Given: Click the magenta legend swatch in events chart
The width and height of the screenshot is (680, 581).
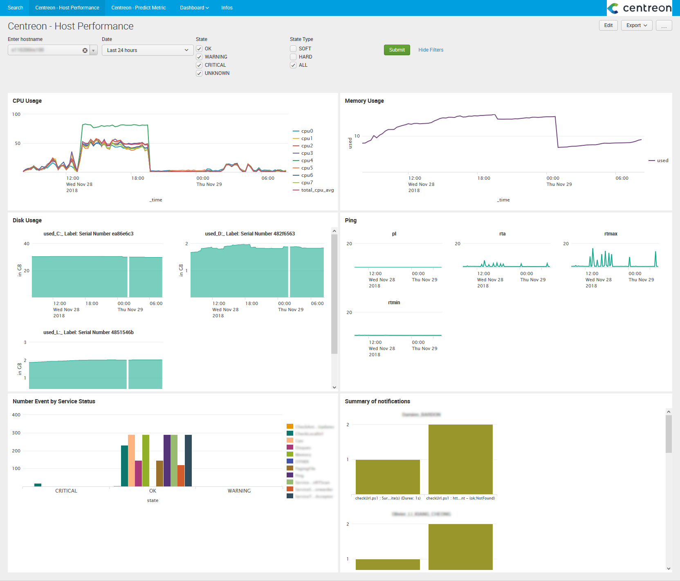Looking at the screenshot, I should (x=290, y=448).
